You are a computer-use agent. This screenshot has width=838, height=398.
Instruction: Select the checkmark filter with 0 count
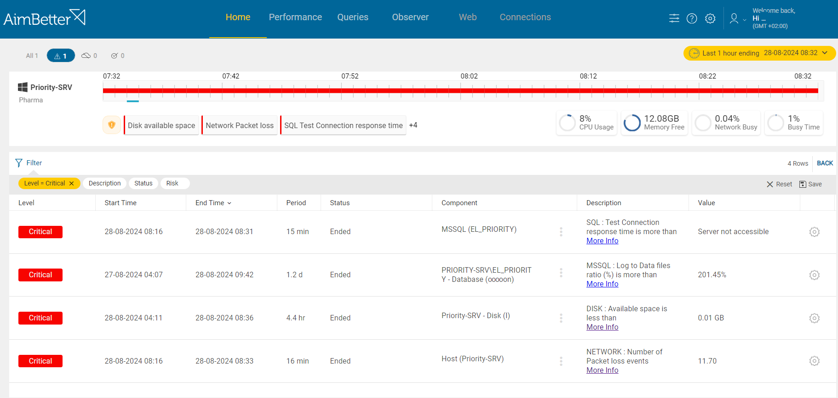118,56
